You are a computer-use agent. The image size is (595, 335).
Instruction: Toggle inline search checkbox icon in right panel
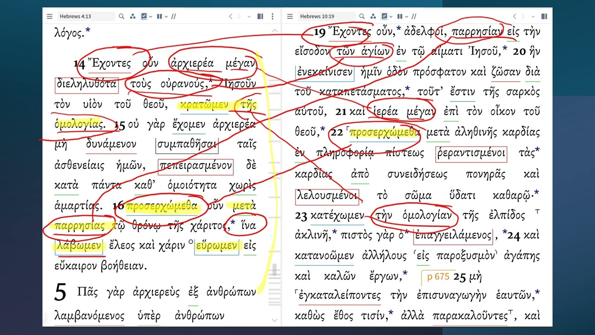384,16
